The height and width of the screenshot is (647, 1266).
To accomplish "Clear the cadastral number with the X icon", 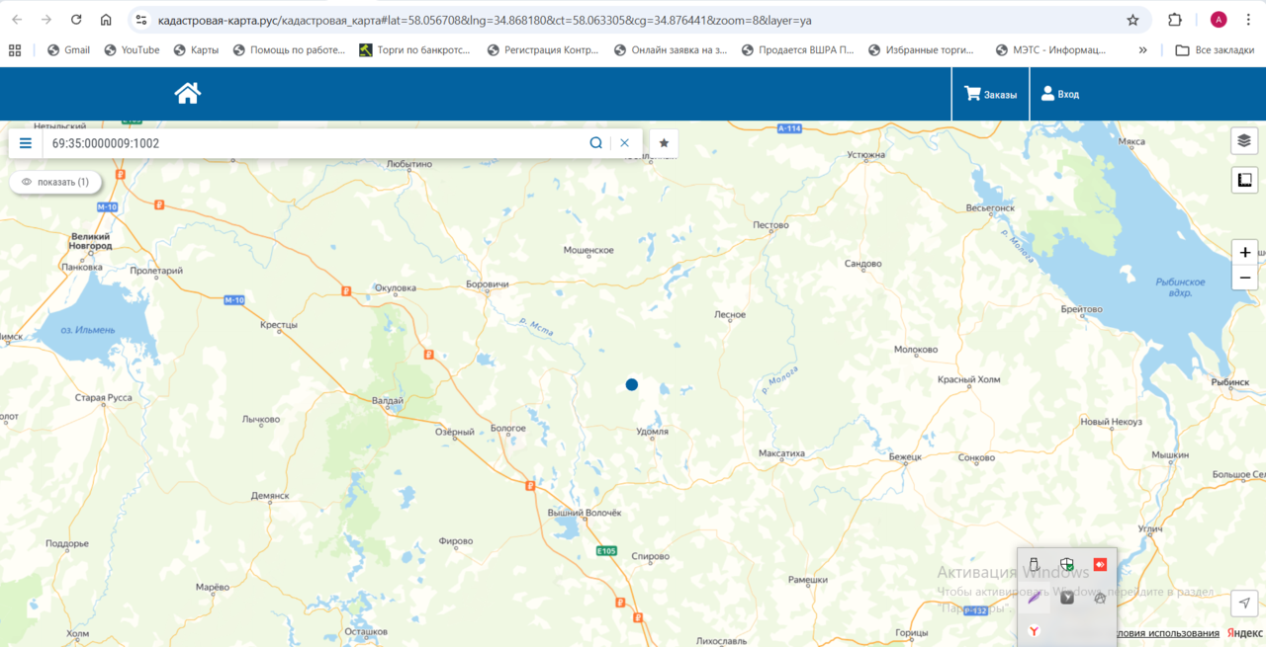I will click(624, 142).
